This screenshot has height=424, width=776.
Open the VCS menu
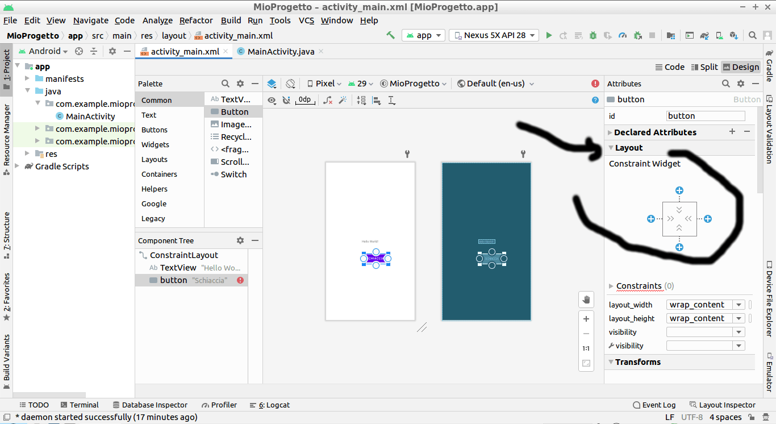(306, 20)
